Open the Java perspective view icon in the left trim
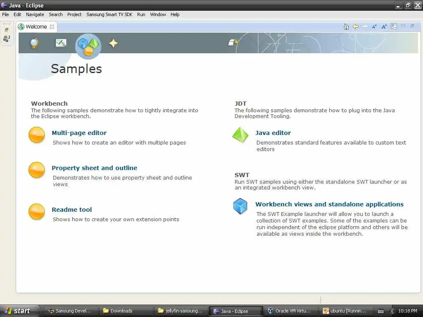This screenshot has height=317, width=423. click(x=7, y=39)
